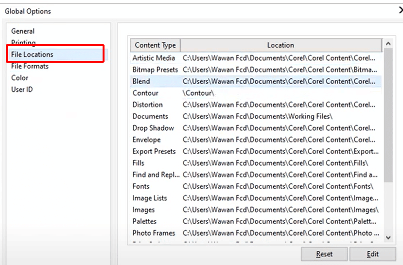Select the Color options category
The height and width of the screenshot is (265, 403).
coord(20,78)
